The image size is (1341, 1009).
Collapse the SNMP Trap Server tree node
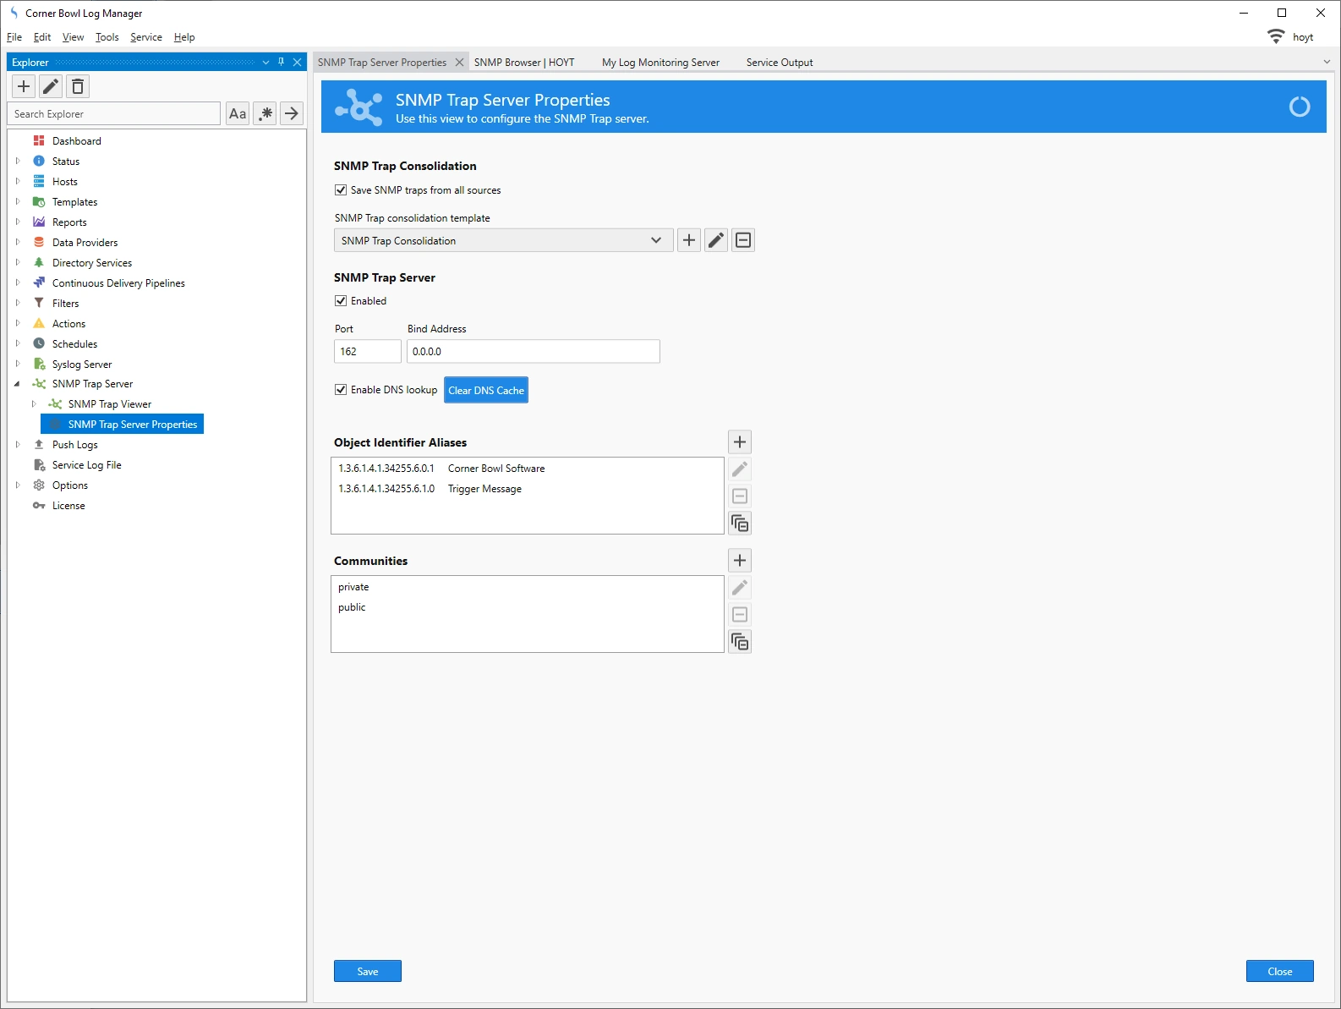click(18, 384)
